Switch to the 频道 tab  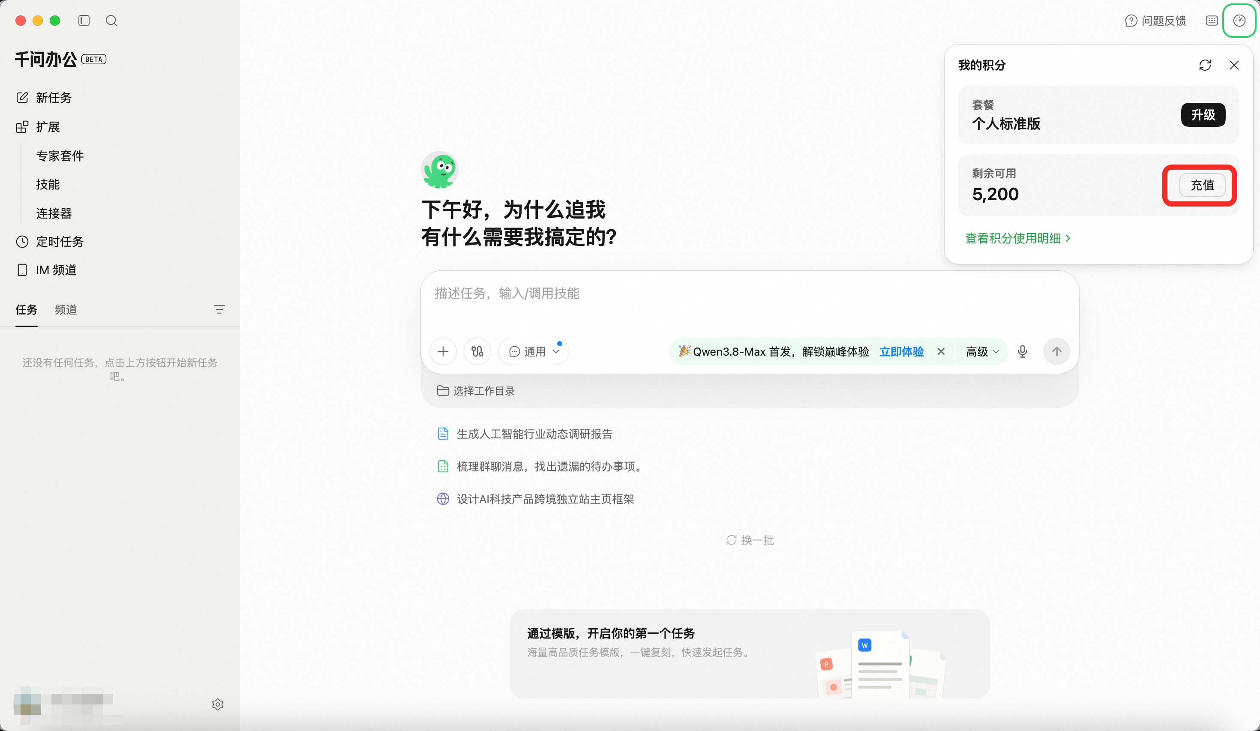(x=66, y=309)
